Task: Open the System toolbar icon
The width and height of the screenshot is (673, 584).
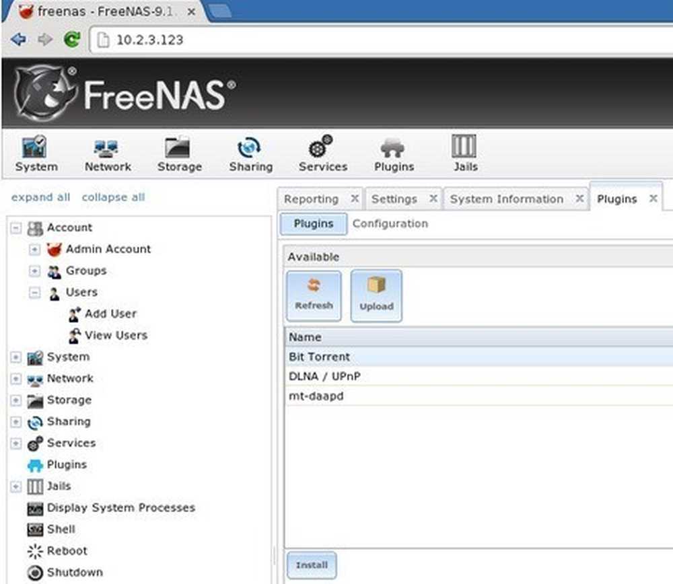Action: coord(36,153)
